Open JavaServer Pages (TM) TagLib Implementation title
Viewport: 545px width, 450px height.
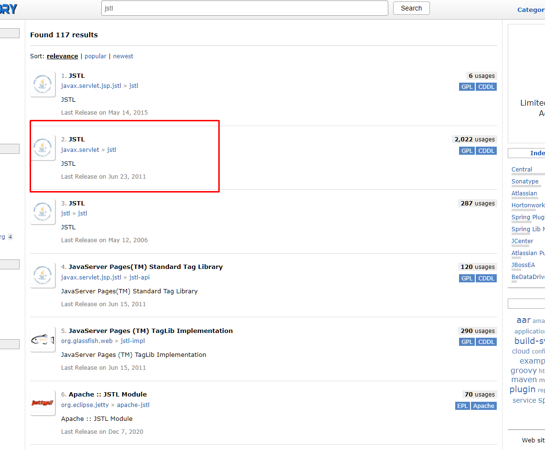pyautogui.click(x=150, y=331)
